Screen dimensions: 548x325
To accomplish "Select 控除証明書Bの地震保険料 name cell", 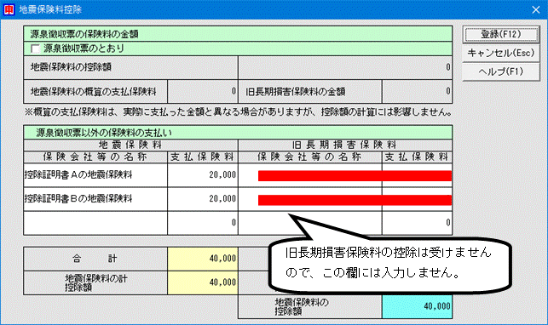I will (95, 199).
